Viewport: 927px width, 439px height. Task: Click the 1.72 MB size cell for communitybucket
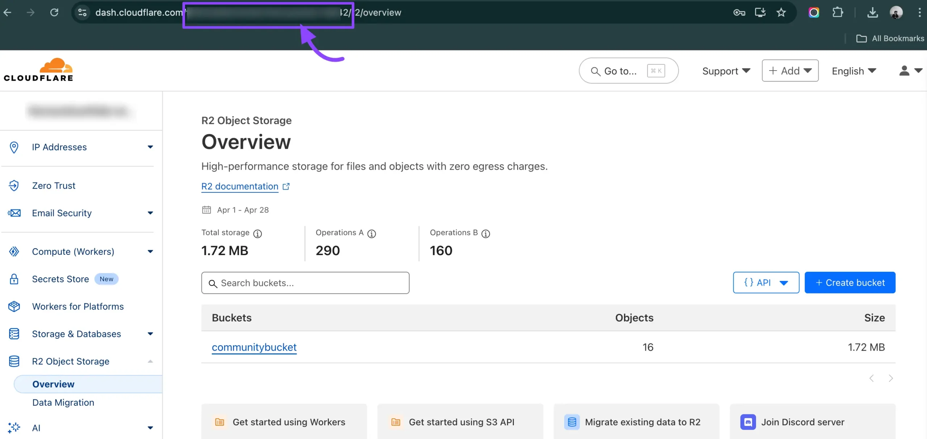tap(866, 347)
